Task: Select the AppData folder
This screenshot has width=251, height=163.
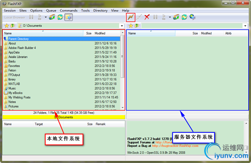Action: tap(62, 52)
